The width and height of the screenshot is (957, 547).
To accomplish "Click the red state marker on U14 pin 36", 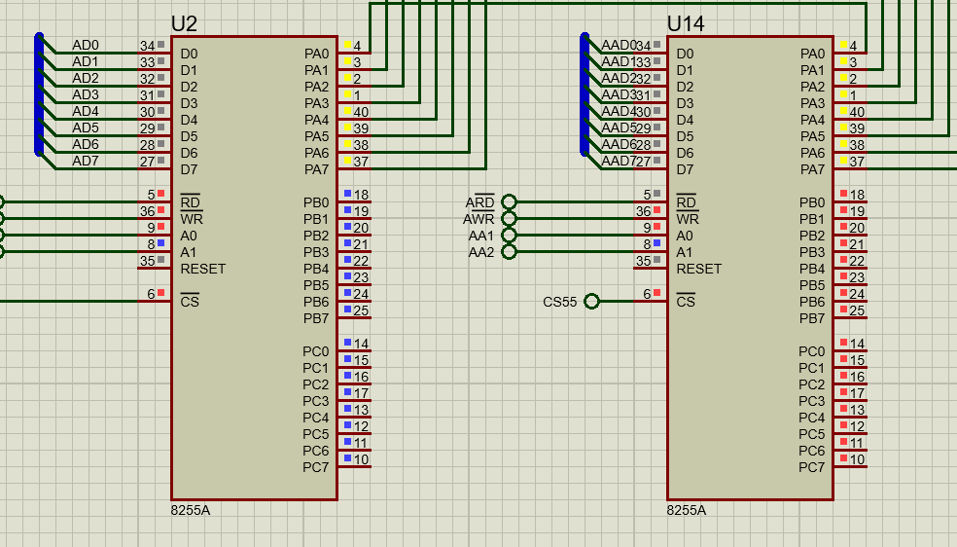I will (x=657, y=210).
